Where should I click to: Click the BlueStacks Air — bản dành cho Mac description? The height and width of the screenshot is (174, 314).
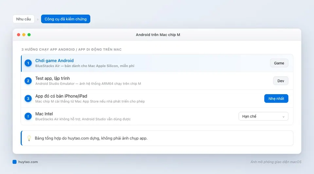click(85, 66)
